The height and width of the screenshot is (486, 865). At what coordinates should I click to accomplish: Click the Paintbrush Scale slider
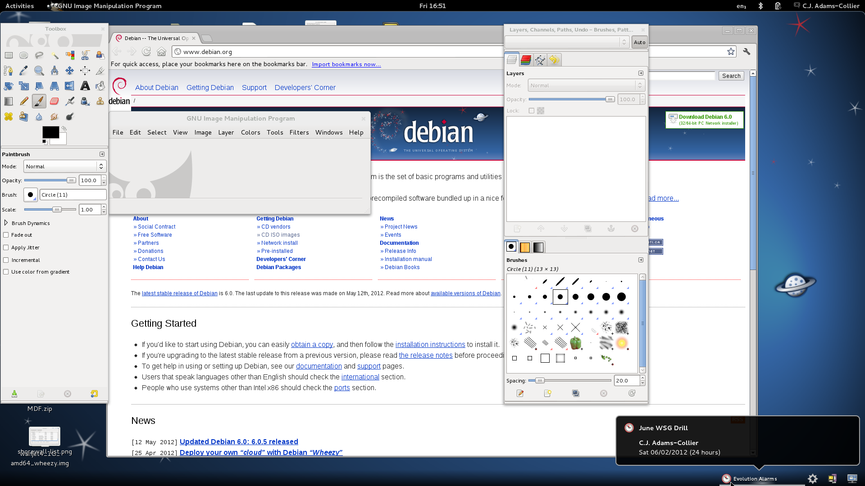click(50, 210)
